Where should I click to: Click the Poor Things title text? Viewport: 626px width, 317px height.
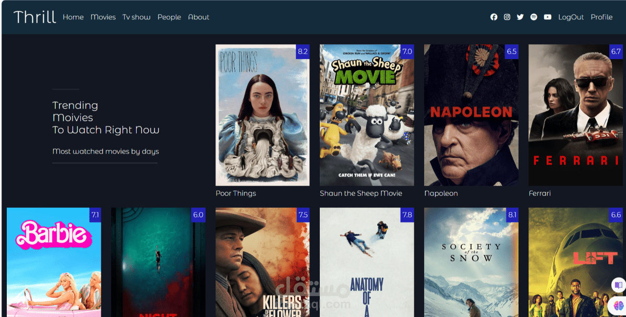tap(236, 193)
